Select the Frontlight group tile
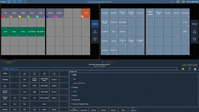This screenshot has width=199, height=112. pyautogui.click(x=105, y=13)
